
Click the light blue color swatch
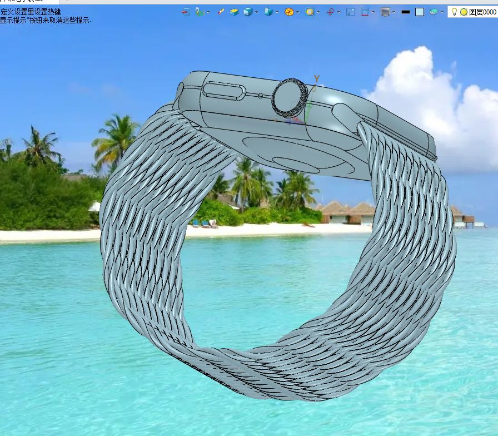[420, 12]
